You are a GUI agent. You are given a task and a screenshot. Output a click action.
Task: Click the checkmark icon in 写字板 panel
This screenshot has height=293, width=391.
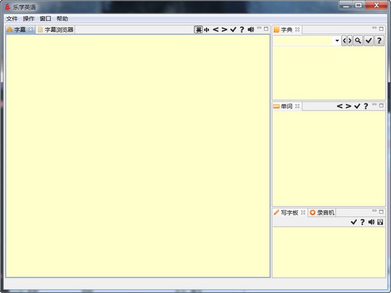(x=354, y=222)
